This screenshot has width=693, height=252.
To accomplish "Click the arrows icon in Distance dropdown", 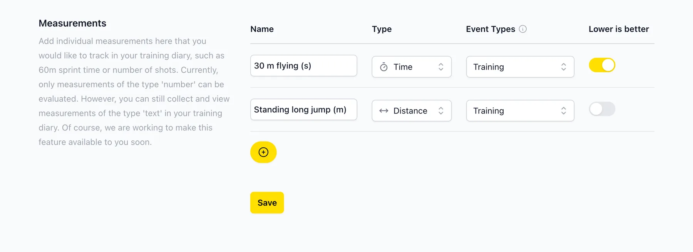I will coord(384,111).
